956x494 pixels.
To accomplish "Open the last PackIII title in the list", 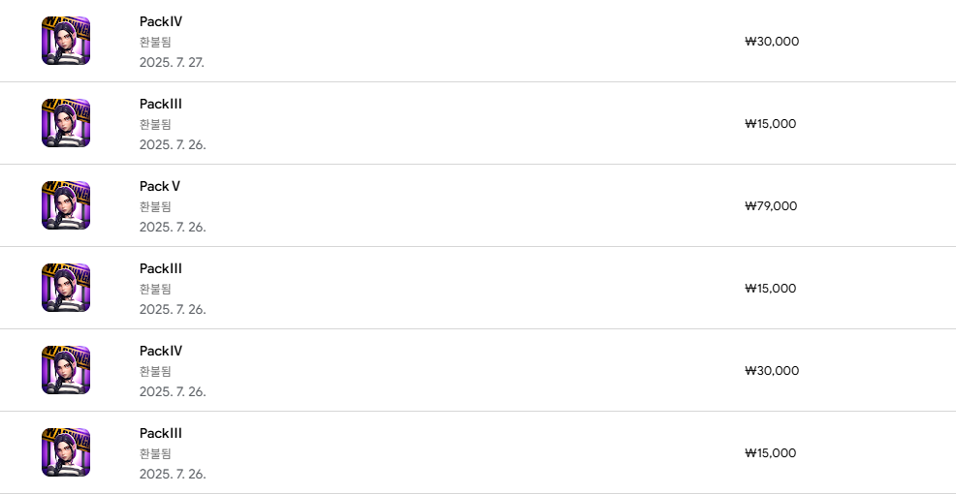I will pyautogui.click(x=161, y=433).
